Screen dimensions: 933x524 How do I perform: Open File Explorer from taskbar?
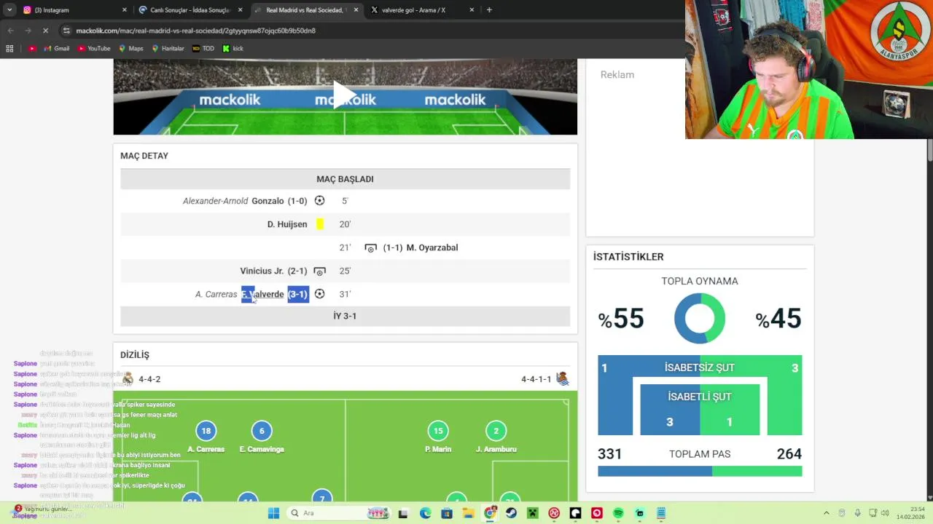468,513
